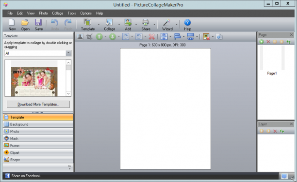Switch to the Shape panel tab
The image size is (297, 182).
click(x=38, y=160)
